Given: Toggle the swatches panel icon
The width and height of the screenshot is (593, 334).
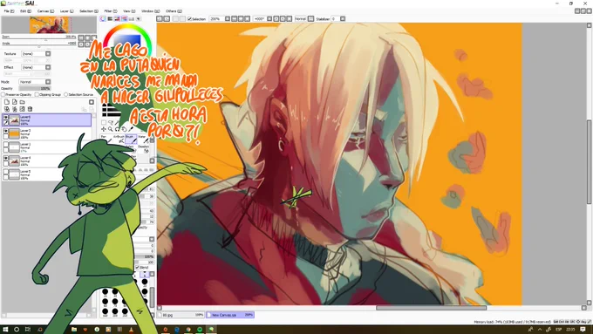Looking at the screenshot, I should 132,18.
